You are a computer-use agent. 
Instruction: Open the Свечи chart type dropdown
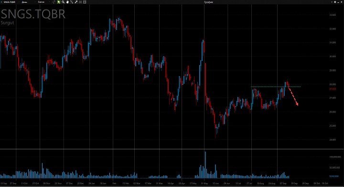click(41, 2)
